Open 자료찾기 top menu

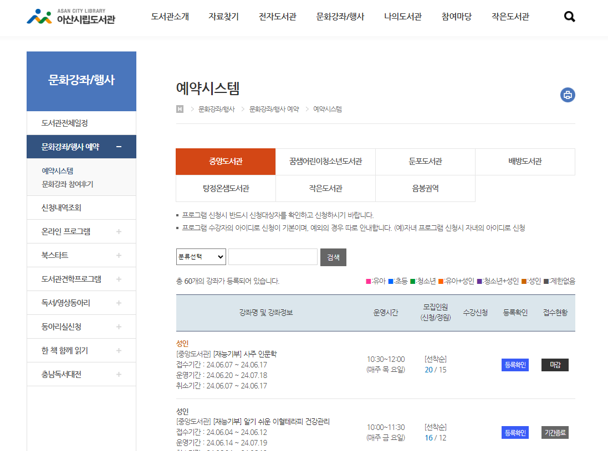click(x=224, y=17)
